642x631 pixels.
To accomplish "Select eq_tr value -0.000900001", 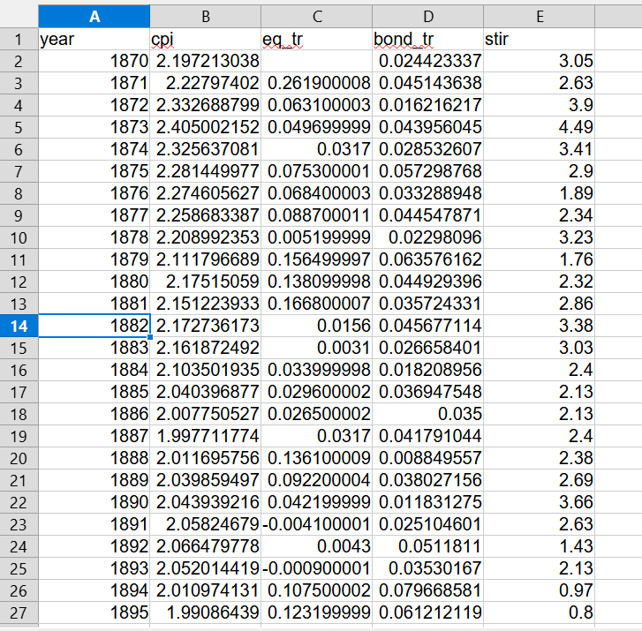I will click(x=317, y=569).
